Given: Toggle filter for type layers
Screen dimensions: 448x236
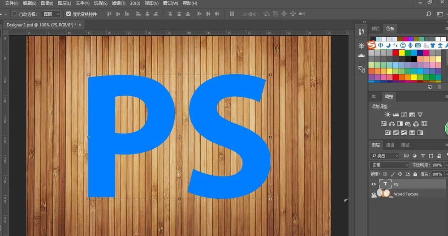Looking at the screenshot, I should 423,156.
